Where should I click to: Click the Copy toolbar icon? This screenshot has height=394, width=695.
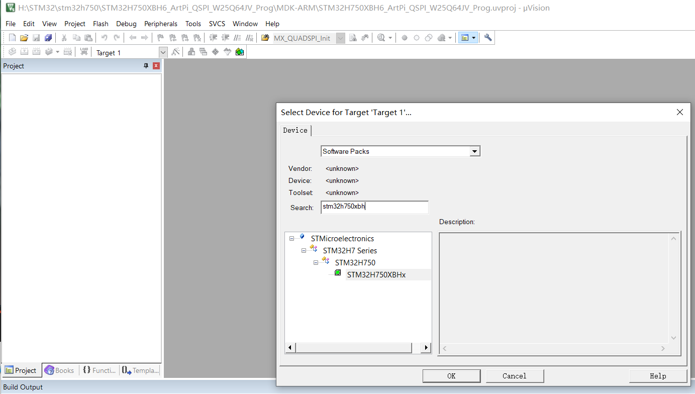(76, 38)
